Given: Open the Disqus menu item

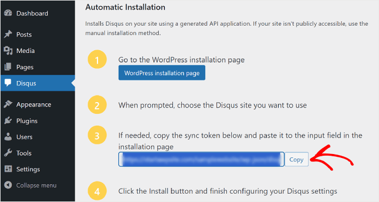Looking at the screenshot, I should [x=38, y=83].
